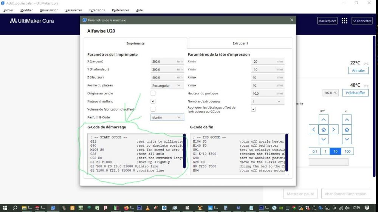The image size is (378, 212).
Task: Click the NVIDIA tray icon
Action: coord(281,208)
